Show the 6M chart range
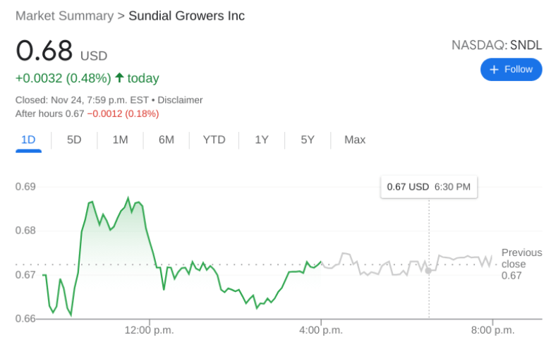Screen dimensions: 551x342 coord(166,140)
